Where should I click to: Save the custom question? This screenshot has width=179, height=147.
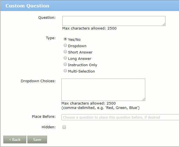coord(37,140)
